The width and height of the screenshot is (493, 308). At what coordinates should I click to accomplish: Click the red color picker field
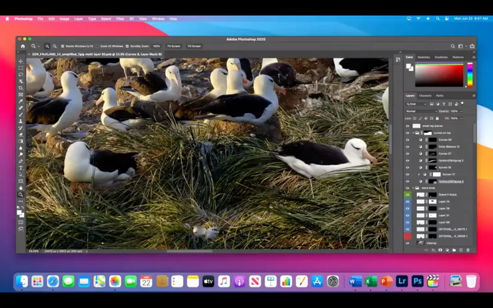439,75
